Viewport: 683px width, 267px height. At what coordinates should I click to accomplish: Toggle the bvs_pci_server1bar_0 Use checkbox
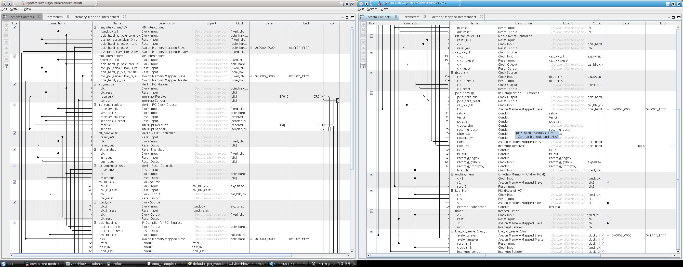[372, 231]
